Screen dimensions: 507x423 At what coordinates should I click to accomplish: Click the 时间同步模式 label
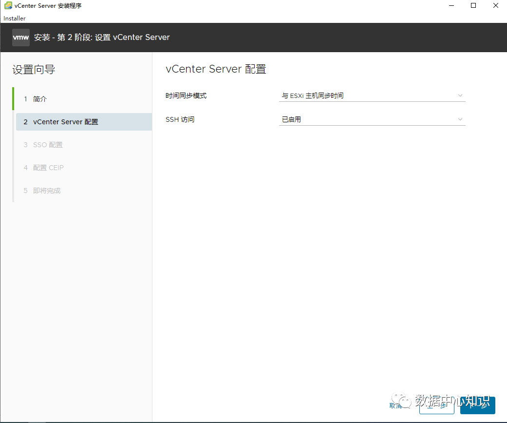186,96
